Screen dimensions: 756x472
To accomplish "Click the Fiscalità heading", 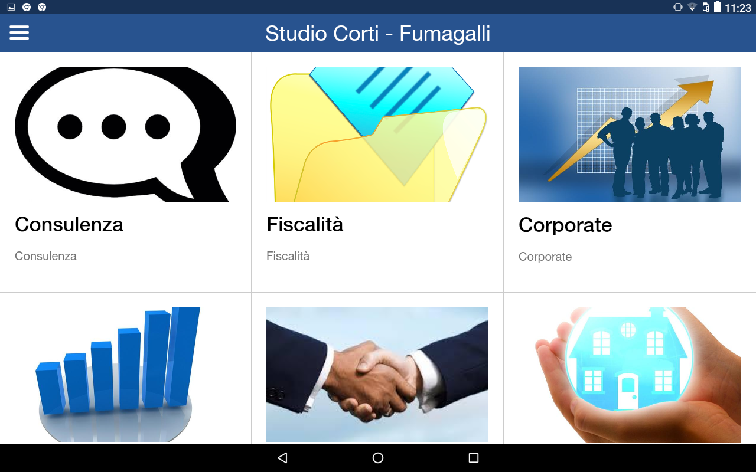I will pyautogui.click(x=305, y=224).
